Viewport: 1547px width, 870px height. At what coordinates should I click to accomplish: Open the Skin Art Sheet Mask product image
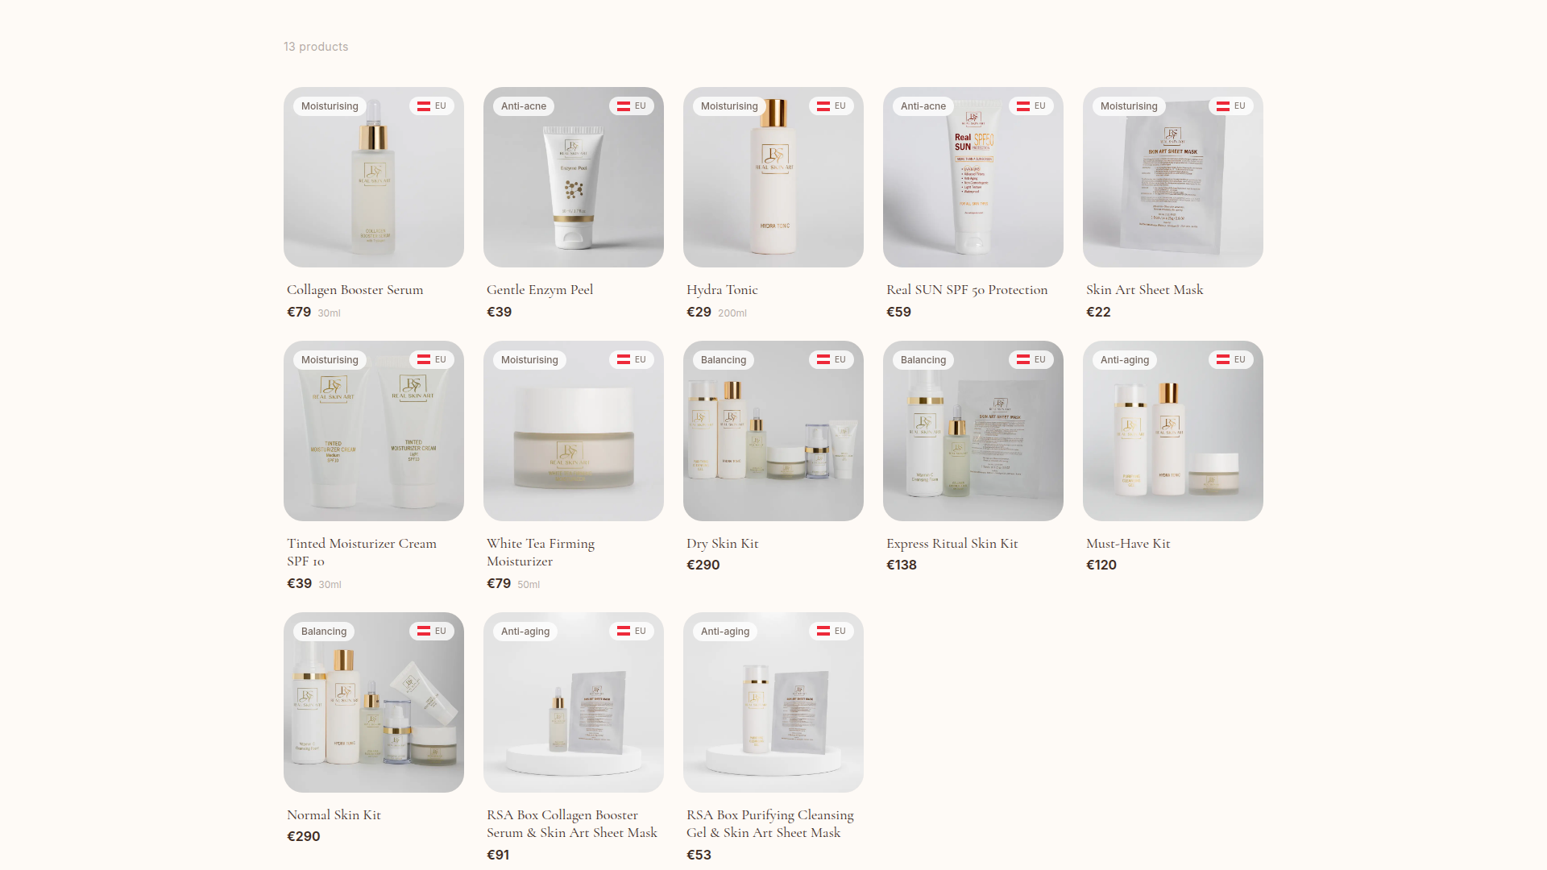click(x=1173, y=177)
